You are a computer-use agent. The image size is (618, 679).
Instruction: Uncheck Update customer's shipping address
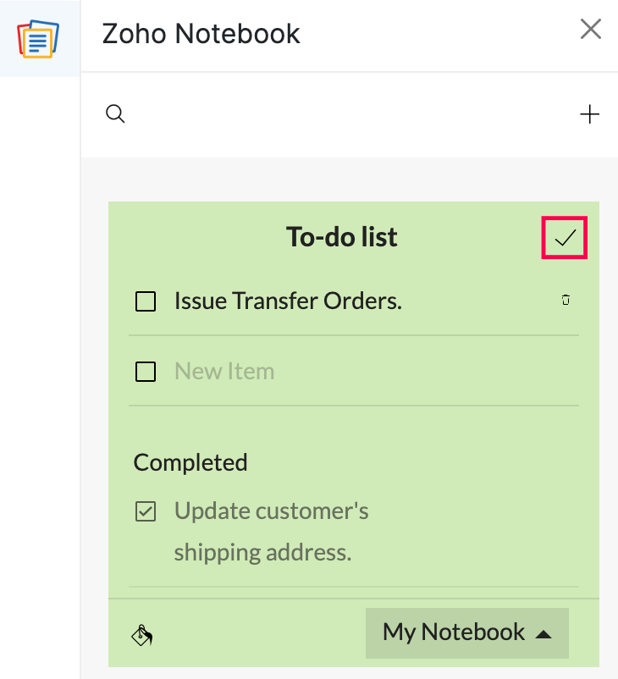(x=146, y=511)
